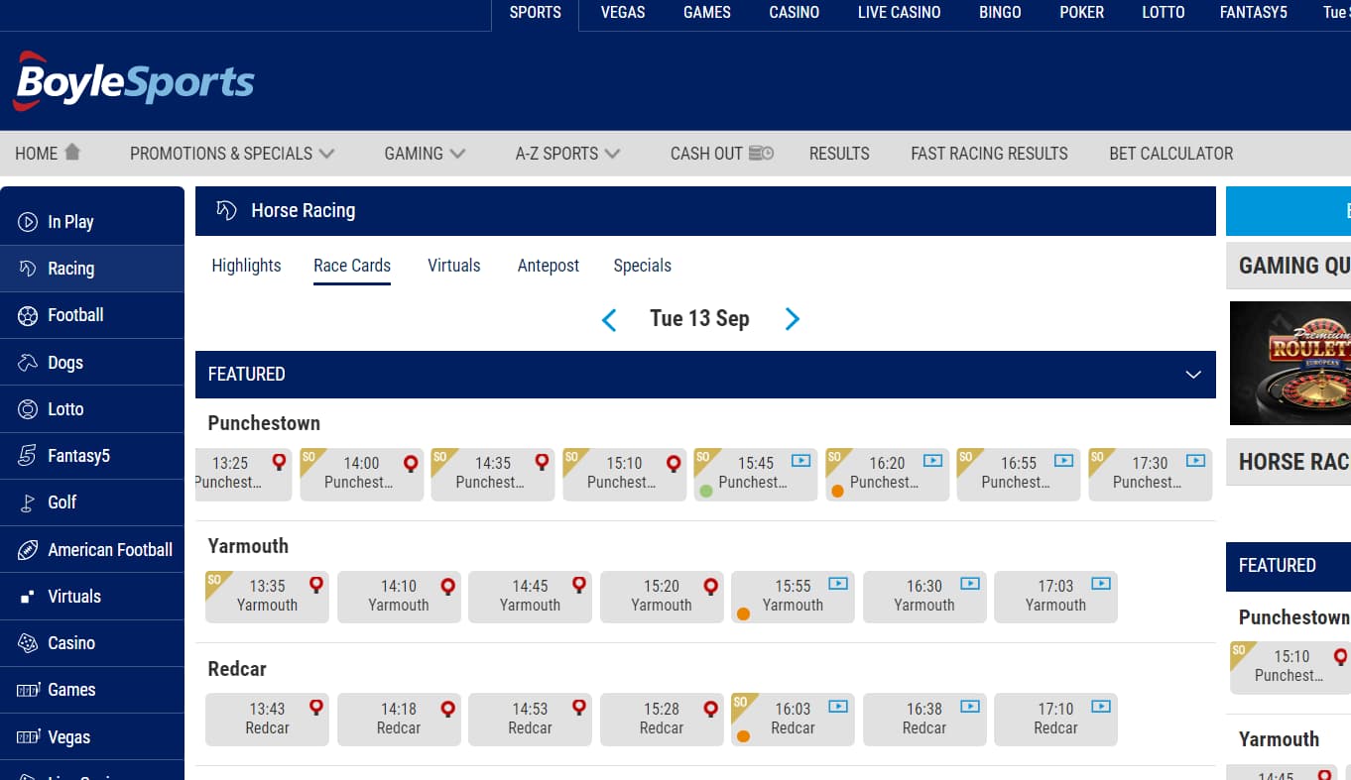Click the Premium Roulette thumbnail
Image resolution: width=1351 pixels, height=780 pixels.
1290,363
